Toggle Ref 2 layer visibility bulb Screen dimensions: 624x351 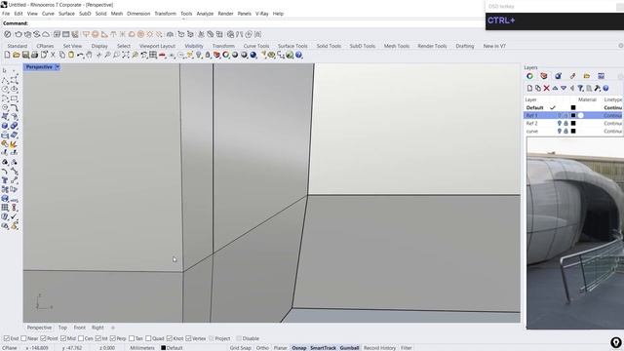pyautogui.click(x=559, y=124)
